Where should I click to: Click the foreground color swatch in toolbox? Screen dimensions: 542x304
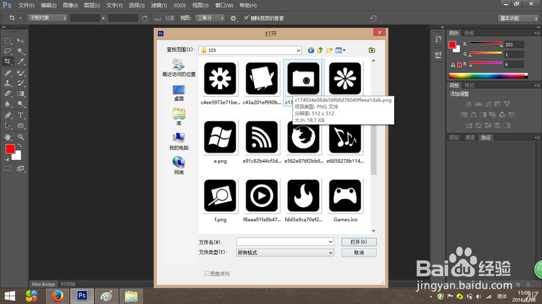coord(10,149)
